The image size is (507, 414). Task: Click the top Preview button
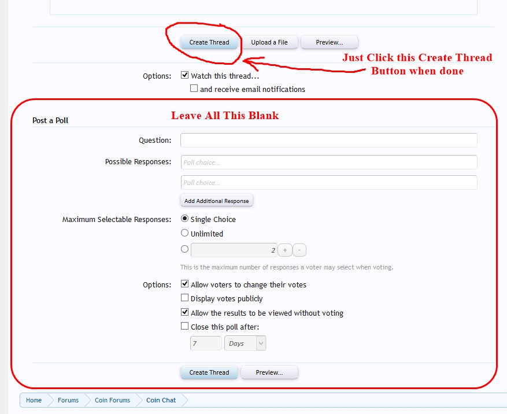329,42
